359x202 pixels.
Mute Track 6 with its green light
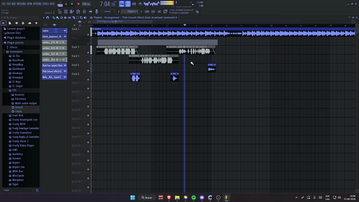click(x=88, y=80)
